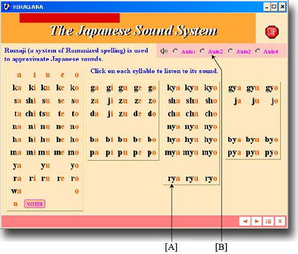Image resolution: width=298 pixels, height=254 pixels.
Task: Play the syllable "tsu" sound
Action: pyautogui.click(x=44, y=114)
